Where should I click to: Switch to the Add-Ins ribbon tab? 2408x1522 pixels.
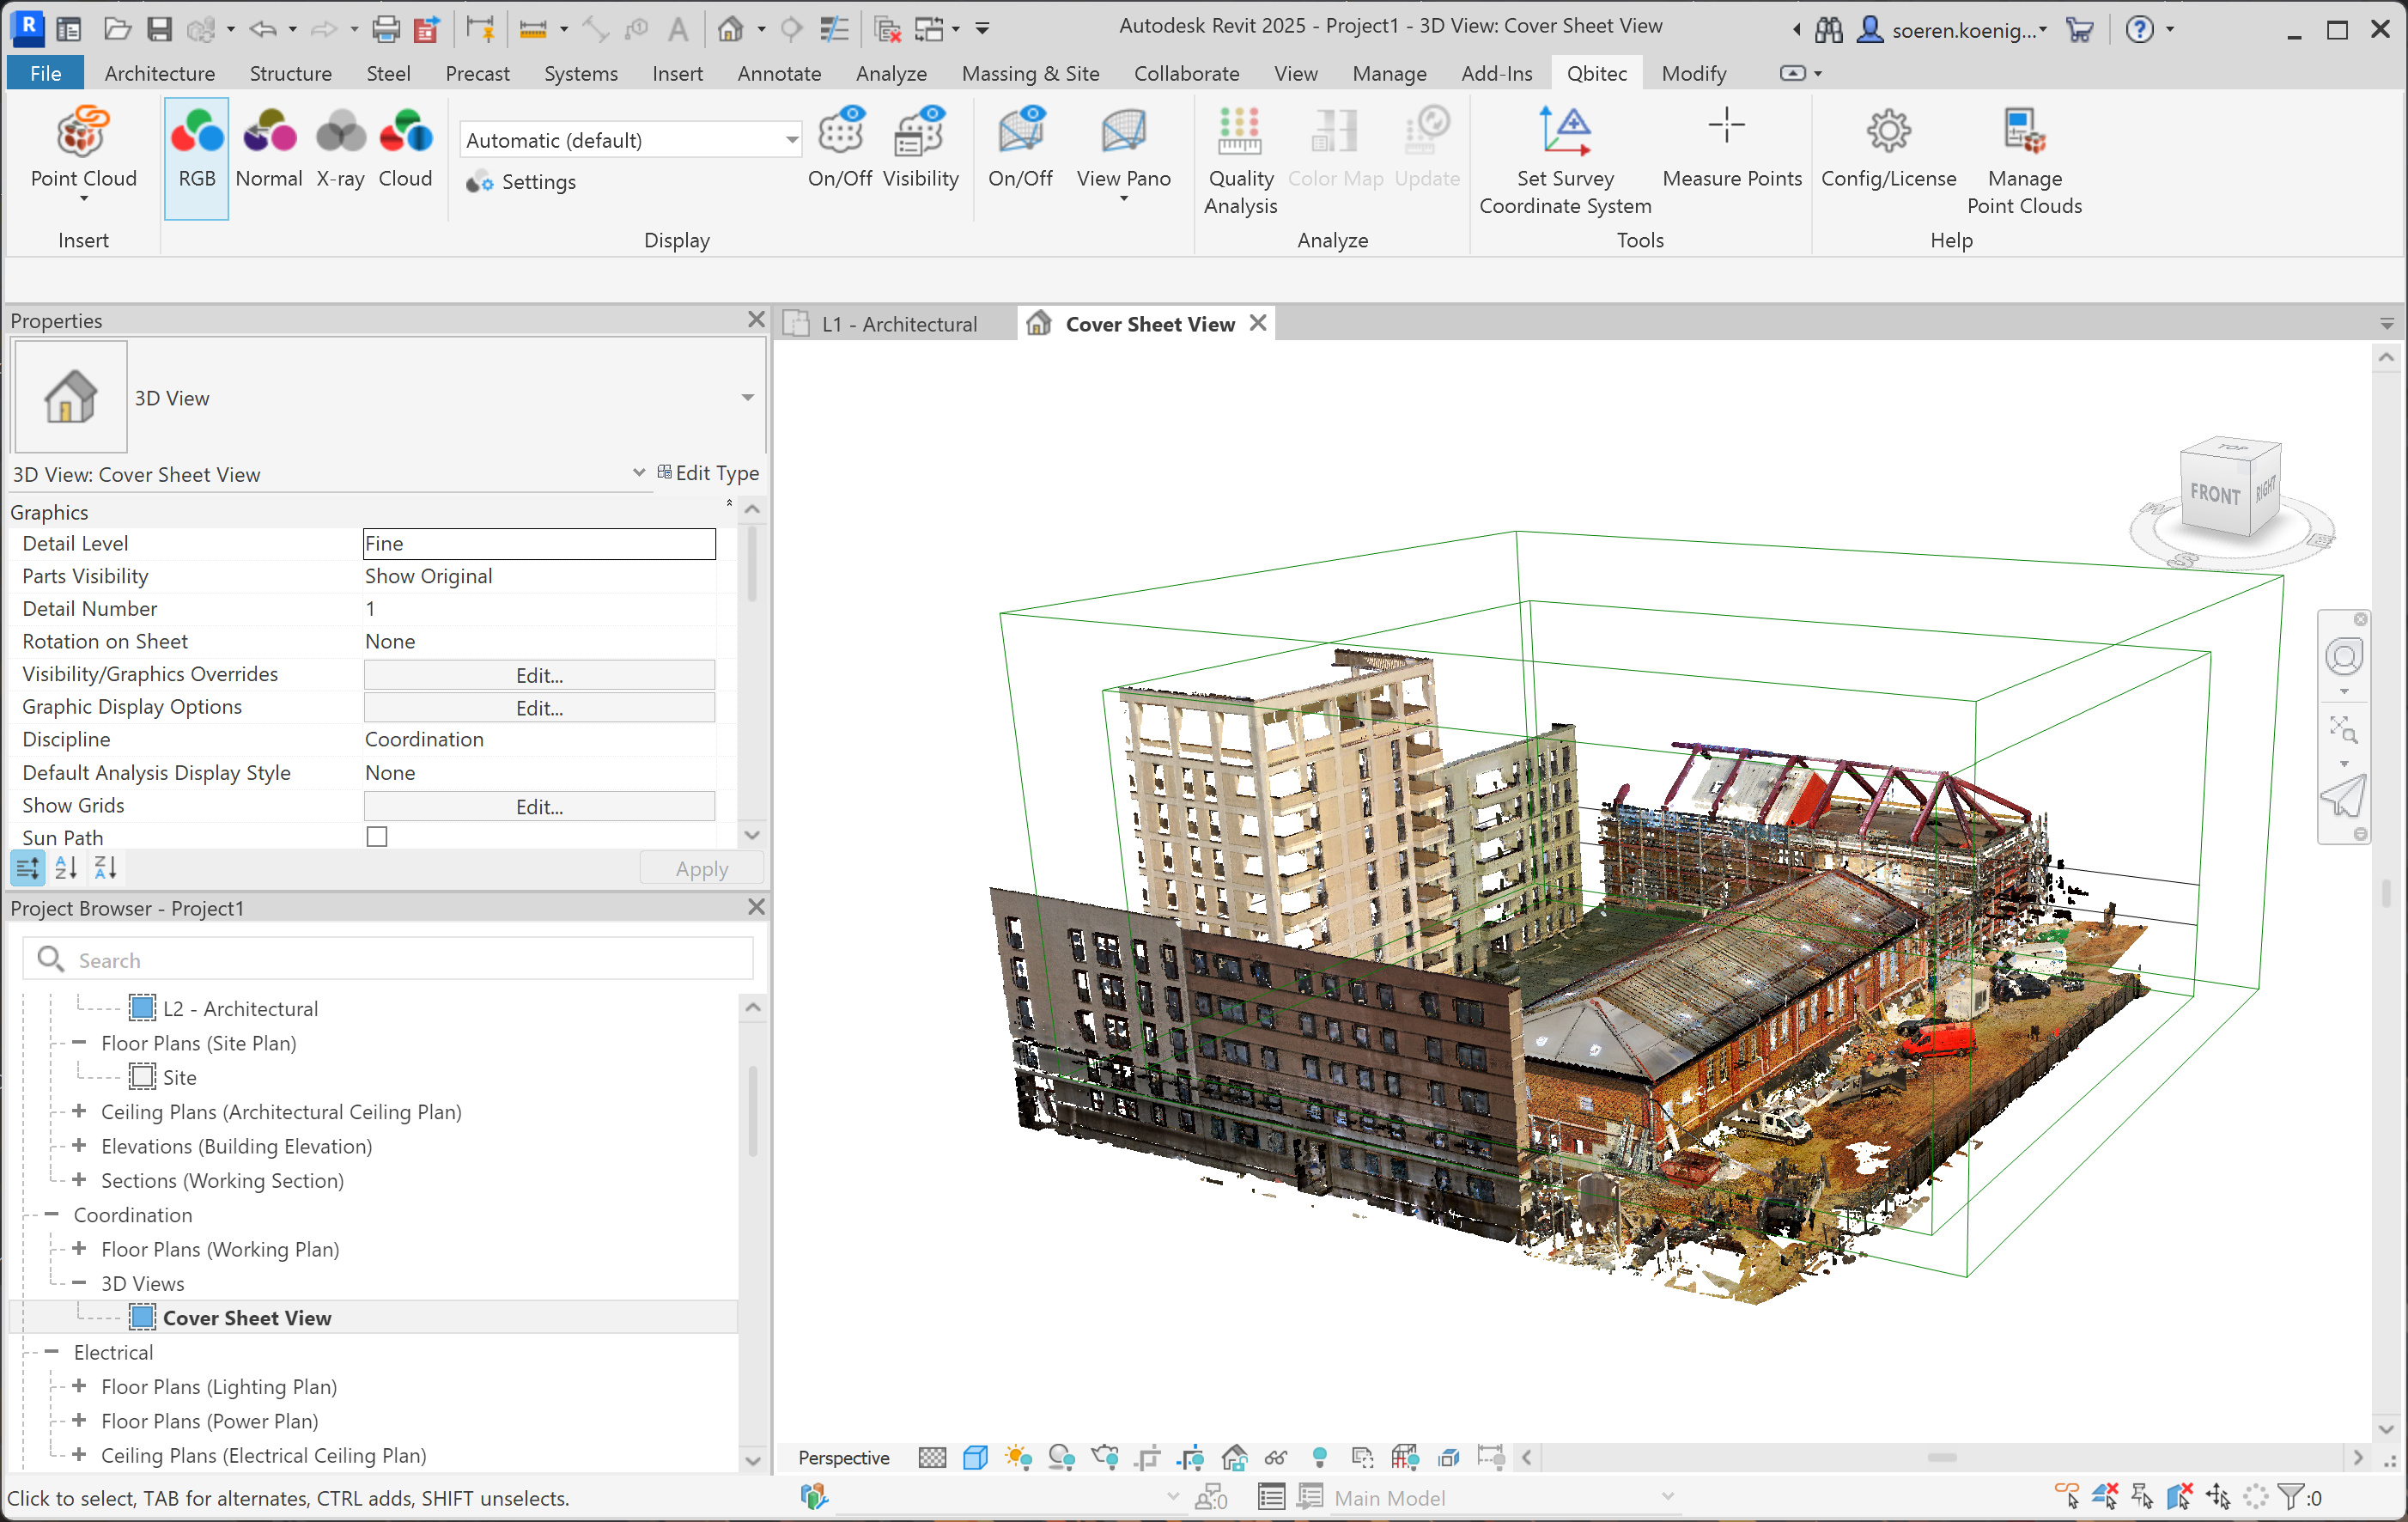(1496, 73)
